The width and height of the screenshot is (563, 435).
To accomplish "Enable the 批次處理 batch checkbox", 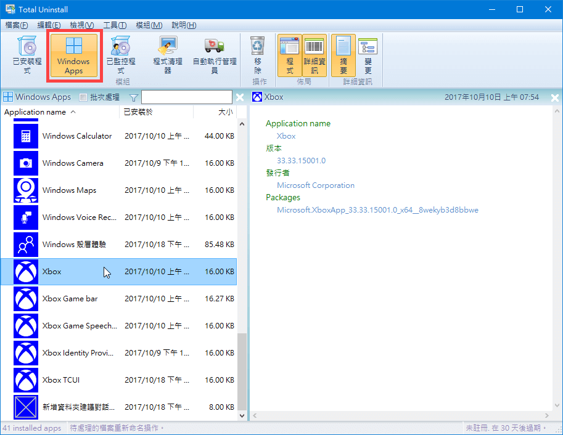I will (x=84, y=97).
